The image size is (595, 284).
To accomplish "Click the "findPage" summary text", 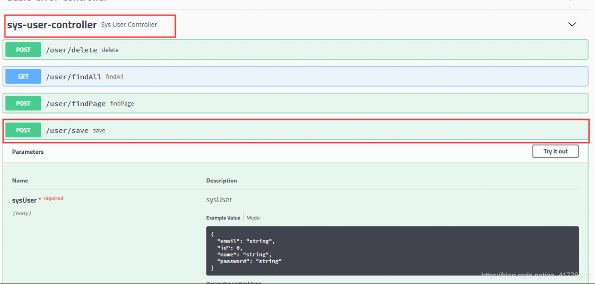I will coord(122,104).
